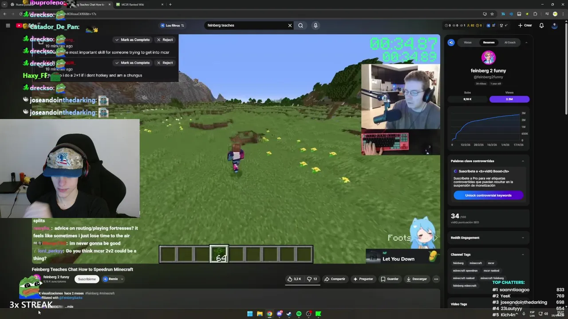Open Discord from the taskbar

pyautogui.click(x=279, y=314)
